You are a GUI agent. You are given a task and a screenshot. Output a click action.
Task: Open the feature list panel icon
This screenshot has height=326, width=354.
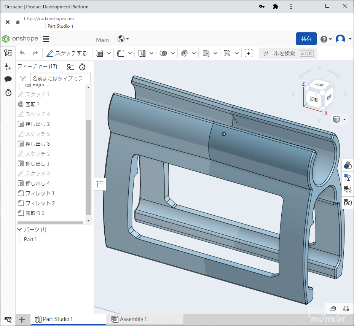tap(8, 53)
